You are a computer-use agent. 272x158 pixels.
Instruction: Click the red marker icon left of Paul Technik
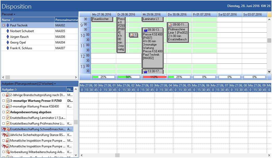coord(4,25)
